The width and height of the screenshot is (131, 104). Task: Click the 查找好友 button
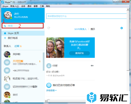tap(79, 53)
